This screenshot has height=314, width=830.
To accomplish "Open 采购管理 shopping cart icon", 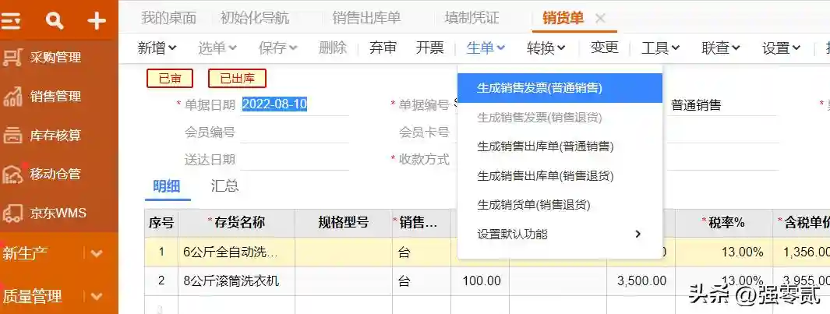I will [13, 57].
